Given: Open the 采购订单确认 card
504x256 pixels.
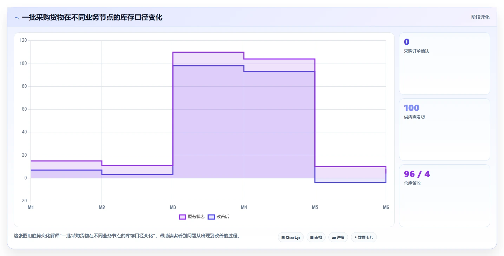Looking at the screenshot, I should [x=444, y=64].
